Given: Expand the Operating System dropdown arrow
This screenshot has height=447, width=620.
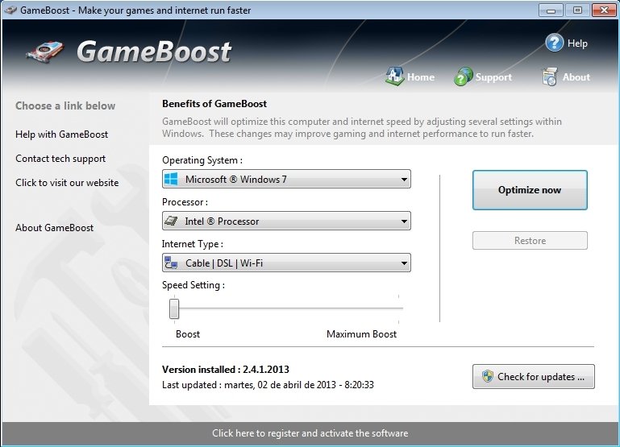Looking at the screenshot, I should click(x=404, y=180).
